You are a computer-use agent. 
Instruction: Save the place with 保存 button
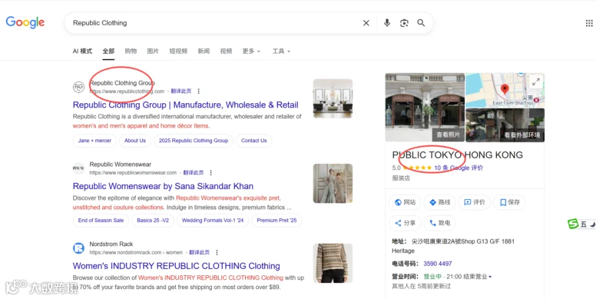509,202
